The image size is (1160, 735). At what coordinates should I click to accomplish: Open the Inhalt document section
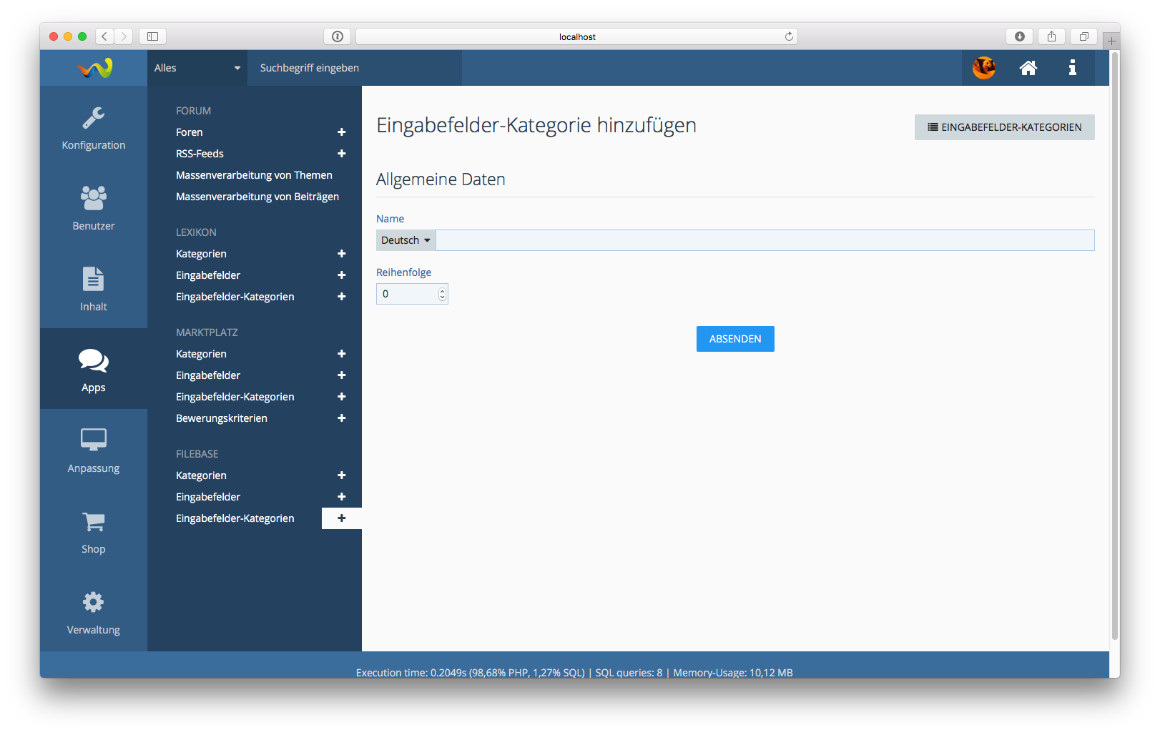[x=93, y=290]
